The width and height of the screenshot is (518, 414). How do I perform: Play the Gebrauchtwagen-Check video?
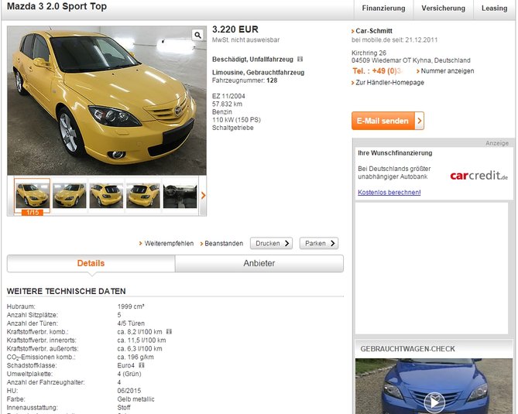pos(434,402)
